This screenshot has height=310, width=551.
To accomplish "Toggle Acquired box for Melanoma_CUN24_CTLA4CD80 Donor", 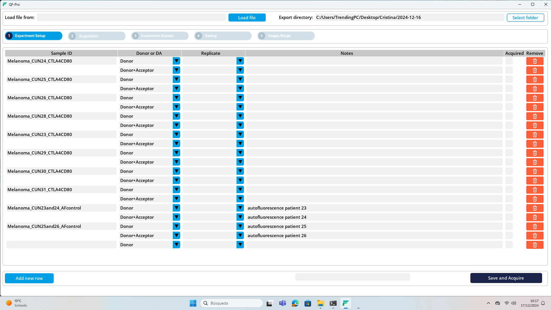I will click(509, 61).
